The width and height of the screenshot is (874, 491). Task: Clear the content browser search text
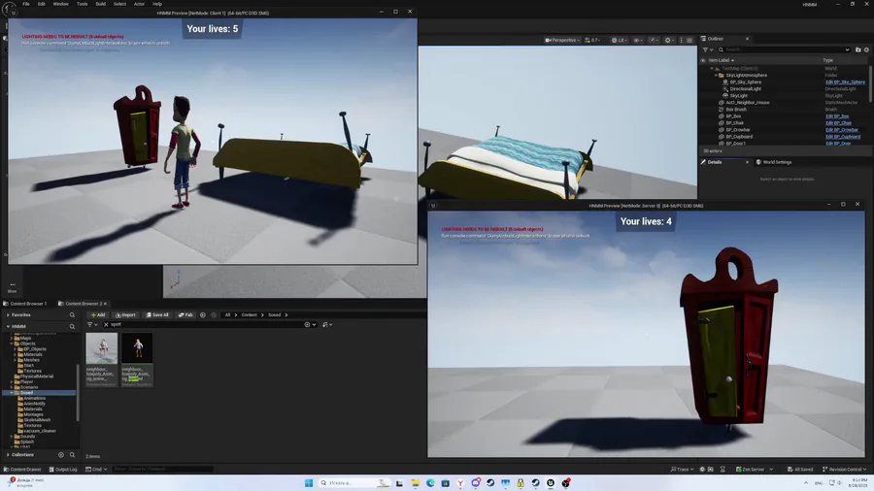coord(106,324)
